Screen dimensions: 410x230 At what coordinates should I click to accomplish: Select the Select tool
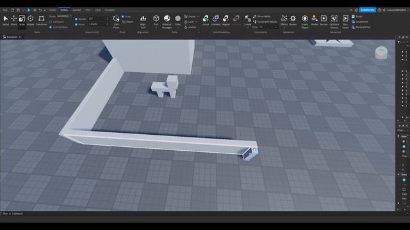(x=6, y=20)
